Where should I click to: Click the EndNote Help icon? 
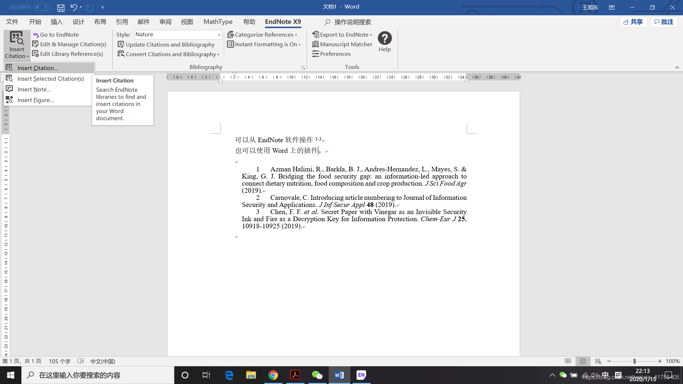pyautogui.click(x=385, y=38)
